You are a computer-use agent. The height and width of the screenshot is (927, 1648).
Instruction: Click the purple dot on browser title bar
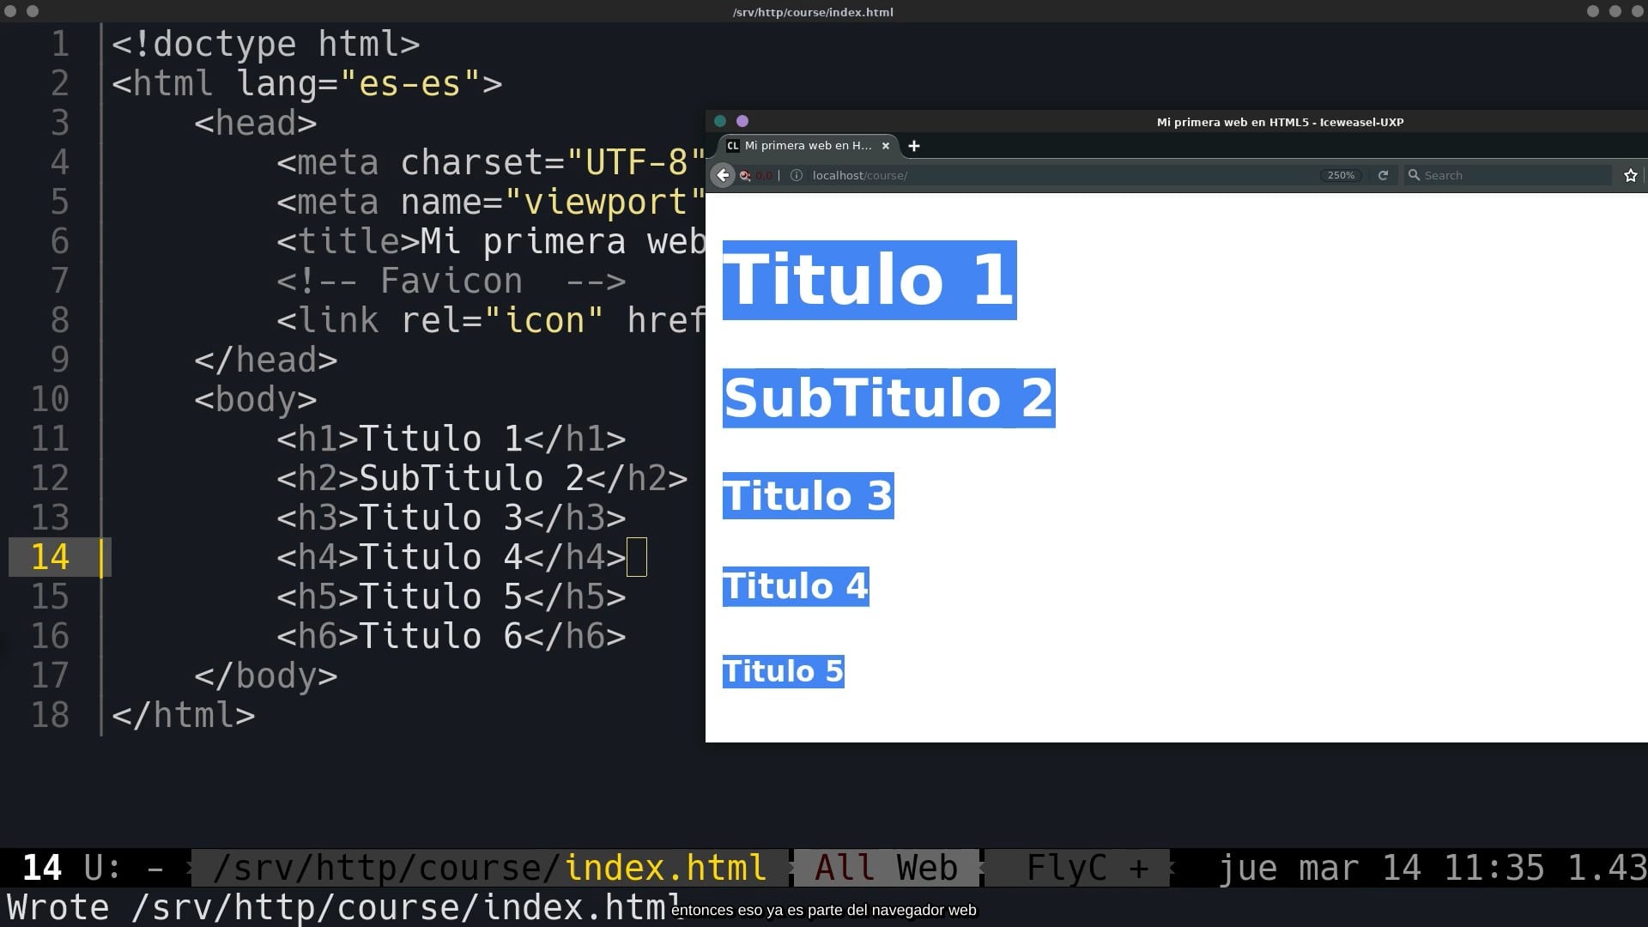pos(742,121)
